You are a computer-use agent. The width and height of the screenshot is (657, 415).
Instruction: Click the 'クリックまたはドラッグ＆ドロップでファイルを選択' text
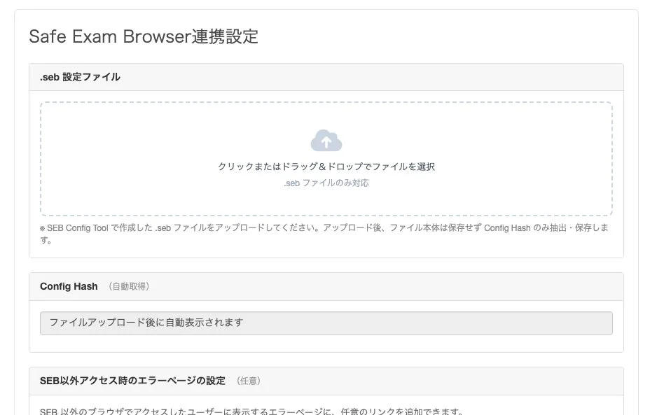coord(326,167)
